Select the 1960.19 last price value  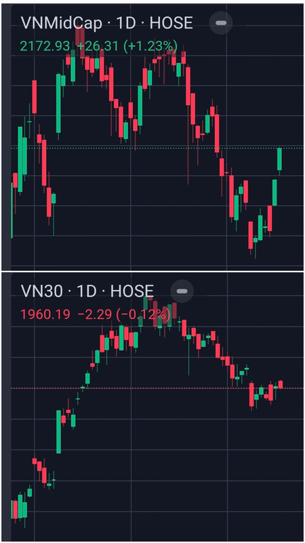(45, 314)
